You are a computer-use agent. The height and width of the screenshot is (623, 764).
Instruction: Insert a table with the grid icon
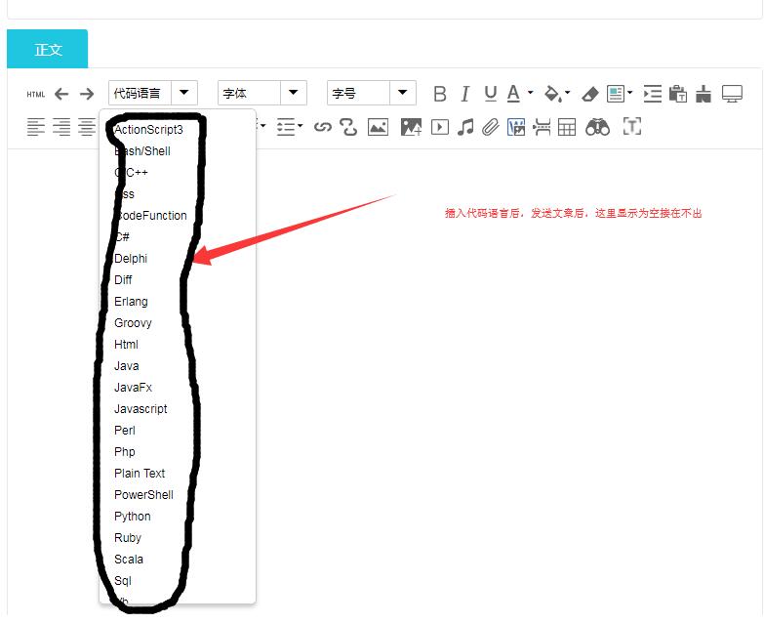(567, 127)
